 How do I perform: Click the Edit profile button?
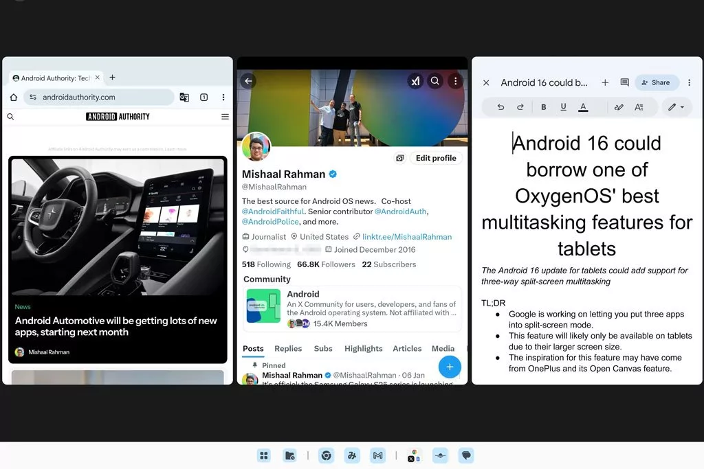[x=435, y=158]
